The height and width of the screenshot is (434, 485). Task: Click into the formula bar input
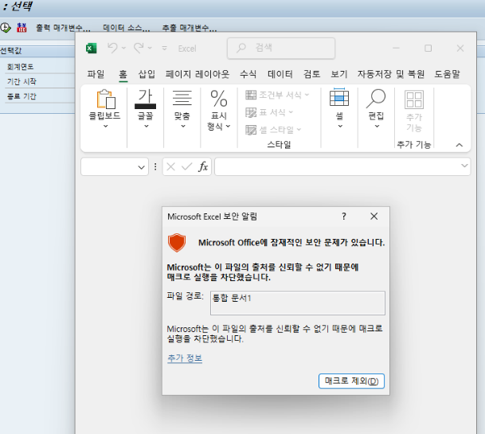click(x=337, y=166)
